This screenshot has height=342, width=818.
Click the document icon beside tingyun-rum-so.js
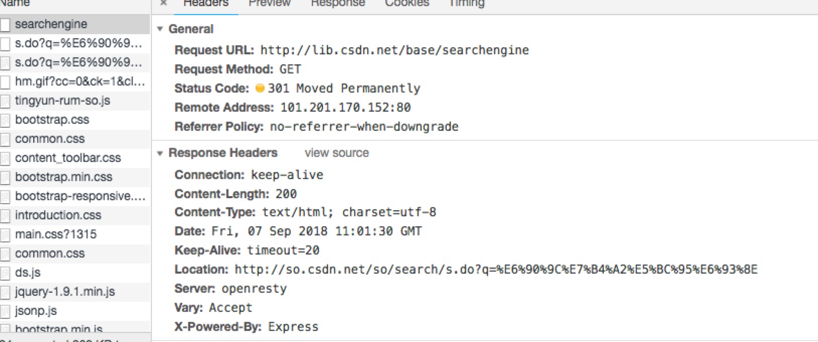(5, 101)
